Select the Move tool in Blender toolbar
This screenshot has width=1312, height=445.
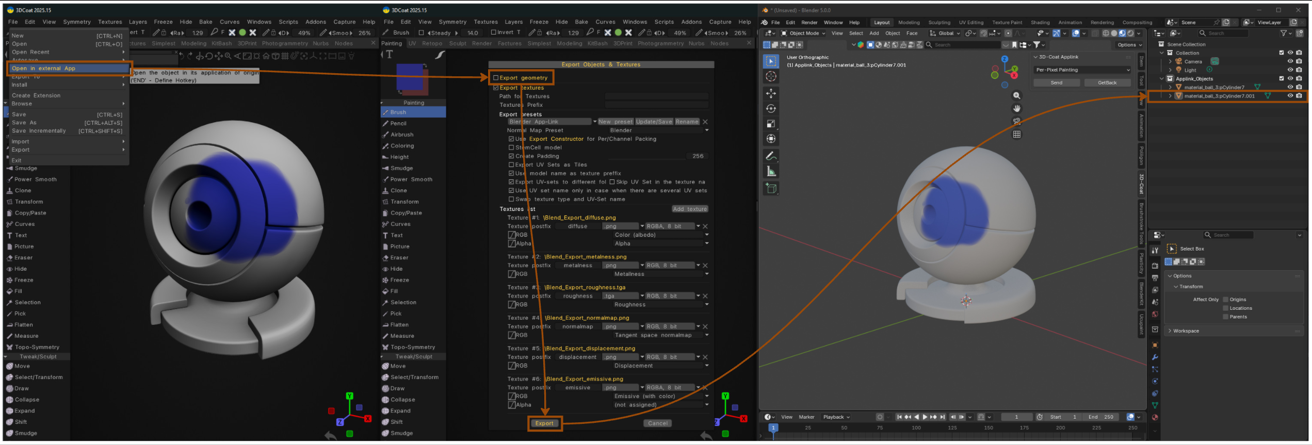tap(771, 93)
